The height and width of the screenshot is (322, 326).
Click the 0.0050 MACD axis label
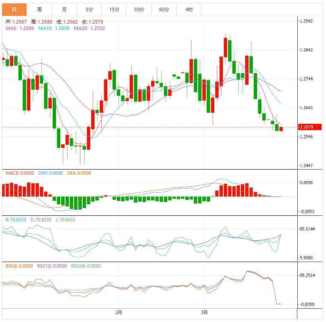tap(306, 183)
